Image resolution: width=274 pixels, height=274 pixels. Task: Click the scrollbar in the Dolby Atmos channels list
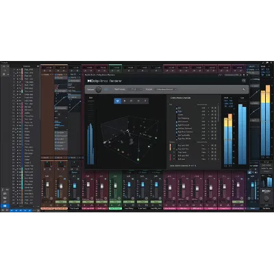[219, 114]
